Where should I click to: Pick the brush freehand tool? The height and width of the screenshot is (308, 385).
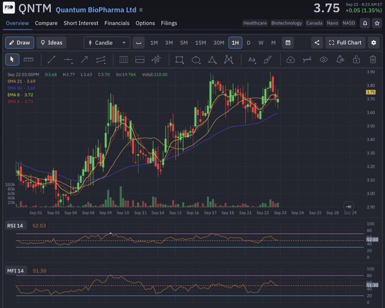point(268,59)
